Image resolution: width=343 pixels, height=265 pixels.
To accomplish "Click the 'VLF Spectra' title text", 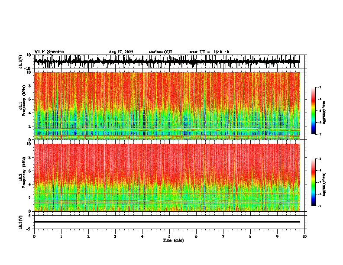I will tap(49, 52).
